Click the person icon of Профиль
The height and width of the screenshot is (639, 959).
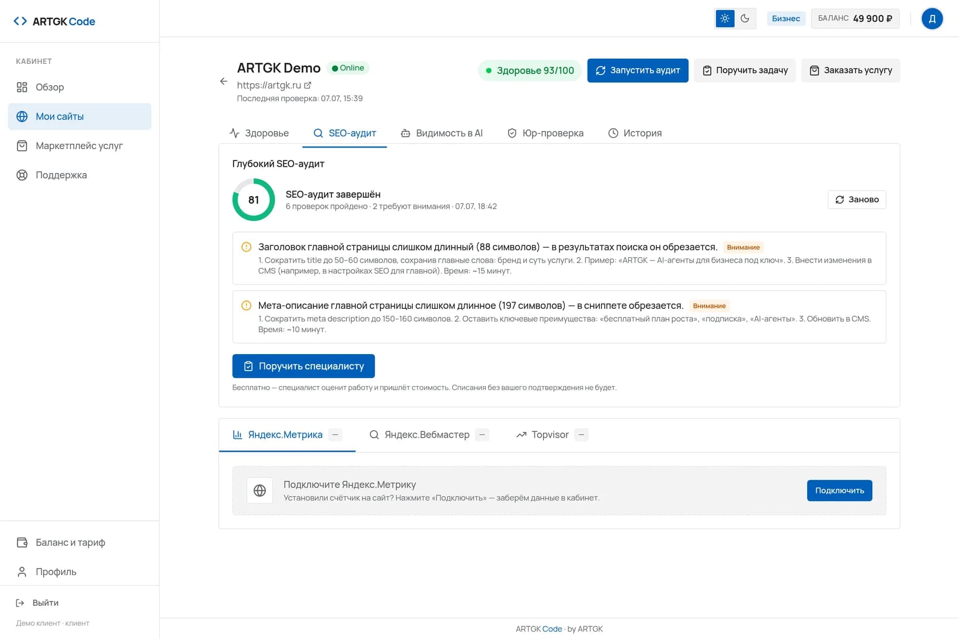(x=22, y=571)
